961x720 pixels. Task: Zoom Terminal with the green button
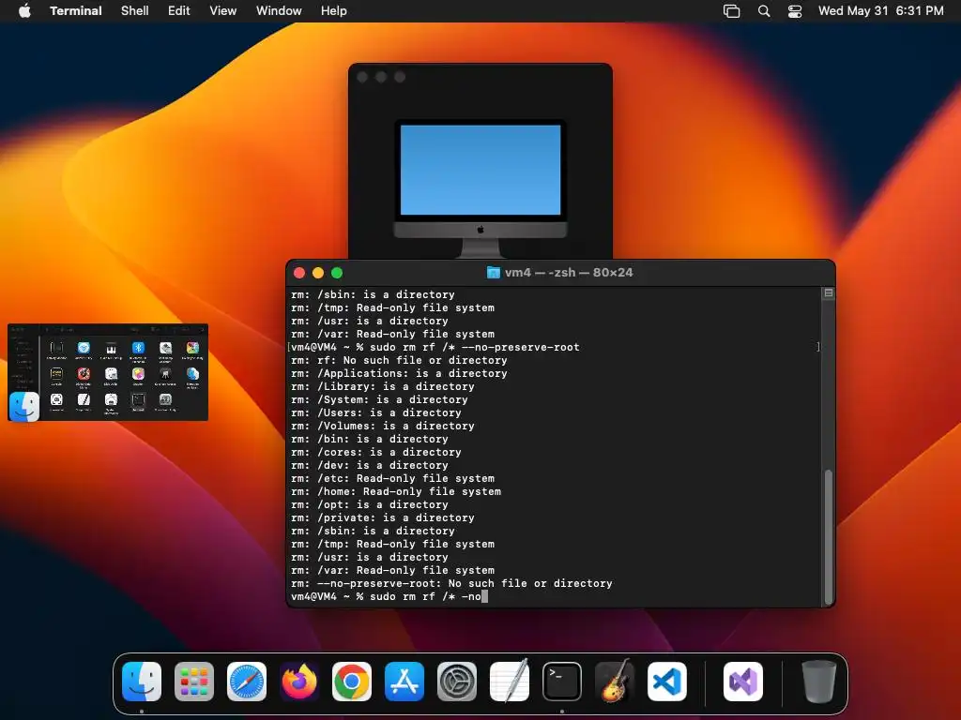pyautogui.click(x=337, y=273)
